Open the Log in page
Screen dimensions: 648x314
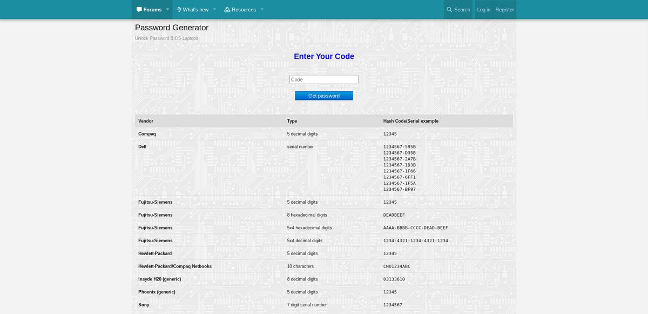pos(483,9)
